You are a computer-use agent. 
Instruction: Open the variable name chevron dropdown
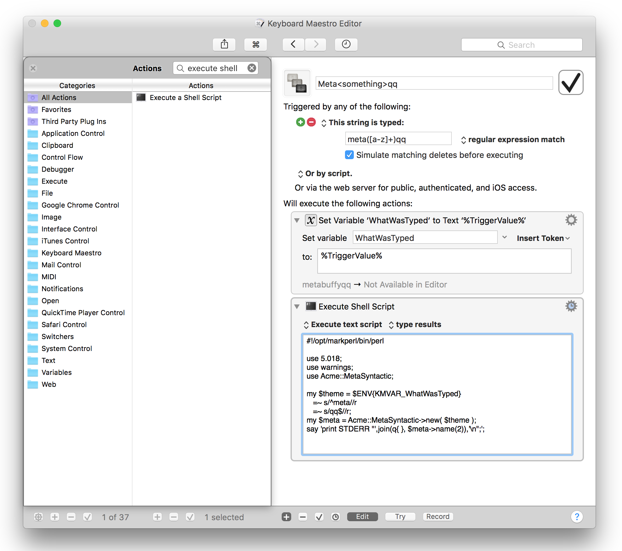click(x=505, y=237)
